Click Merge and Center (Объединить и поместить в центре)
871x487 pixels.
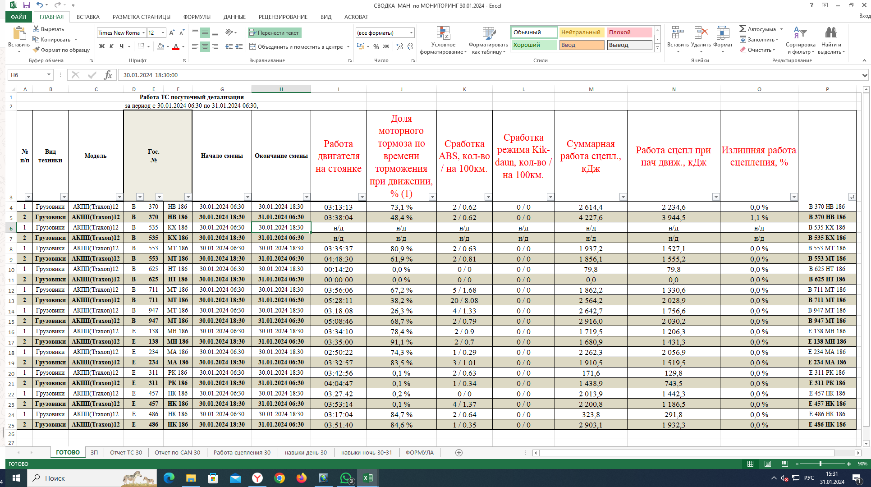coord(296,46)
